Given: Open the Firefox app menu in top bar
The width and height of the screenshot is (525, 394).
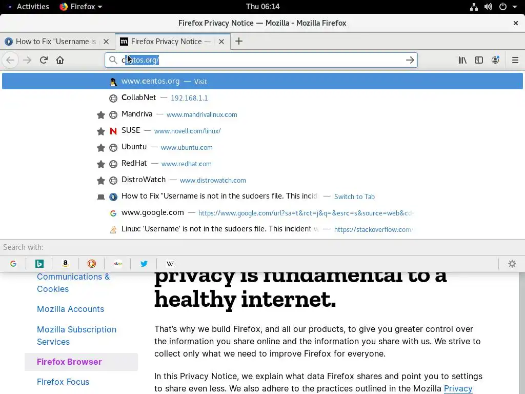Looking at the screenshot, I should (80, 7).
